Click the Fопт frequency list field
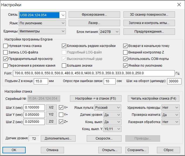Image resolution: width=185 pixels, height=156 pixels. click(94, 73)
